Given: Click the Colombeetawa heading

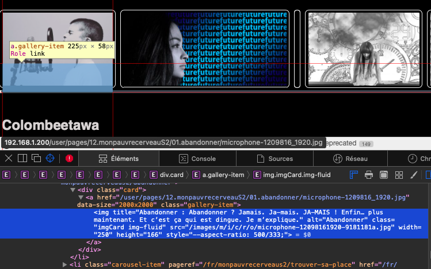Looking at the screenshot, I should coord(51,125).
